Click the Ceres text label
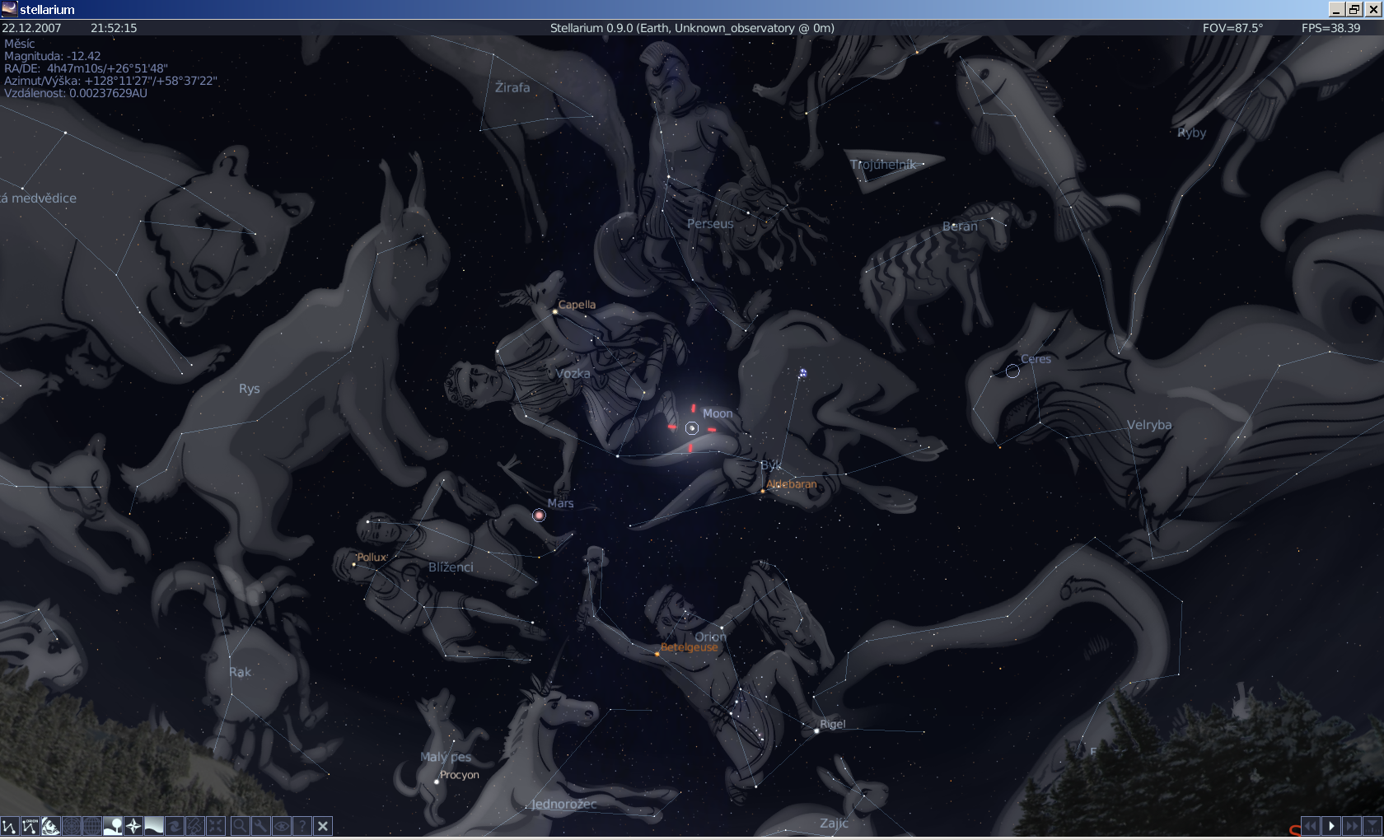1384x840 pixels. 1036,359
